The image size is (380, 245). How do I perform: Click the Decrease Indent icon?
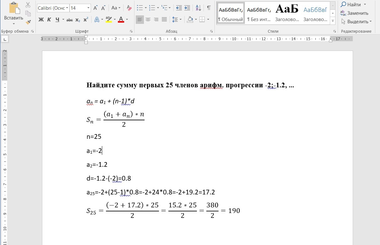[179, 8]
